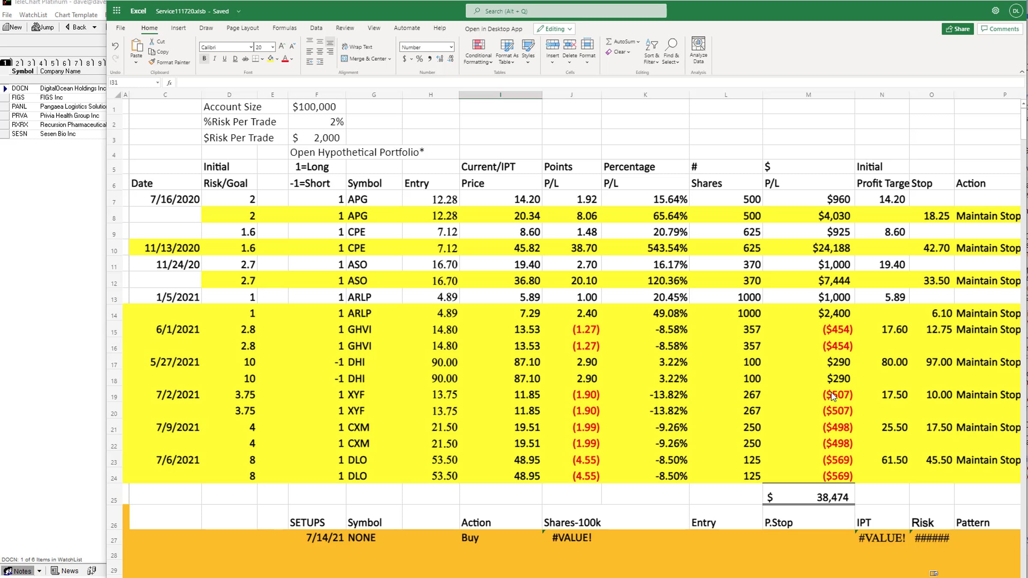
Task: Switch to the Formulas tab
Action: pos(284,28)
